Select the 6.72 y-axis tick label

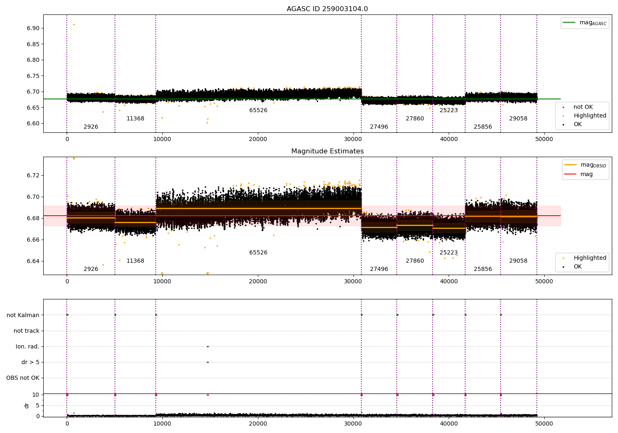[x=33, y=176]
